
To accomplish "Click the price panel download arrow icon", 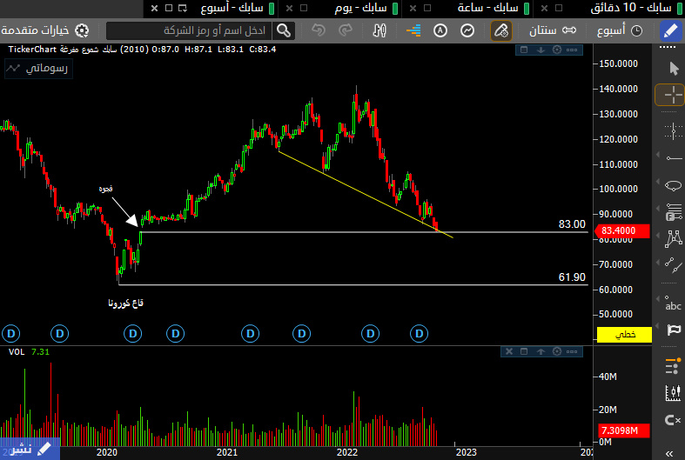I will click(x=541, y=50).
